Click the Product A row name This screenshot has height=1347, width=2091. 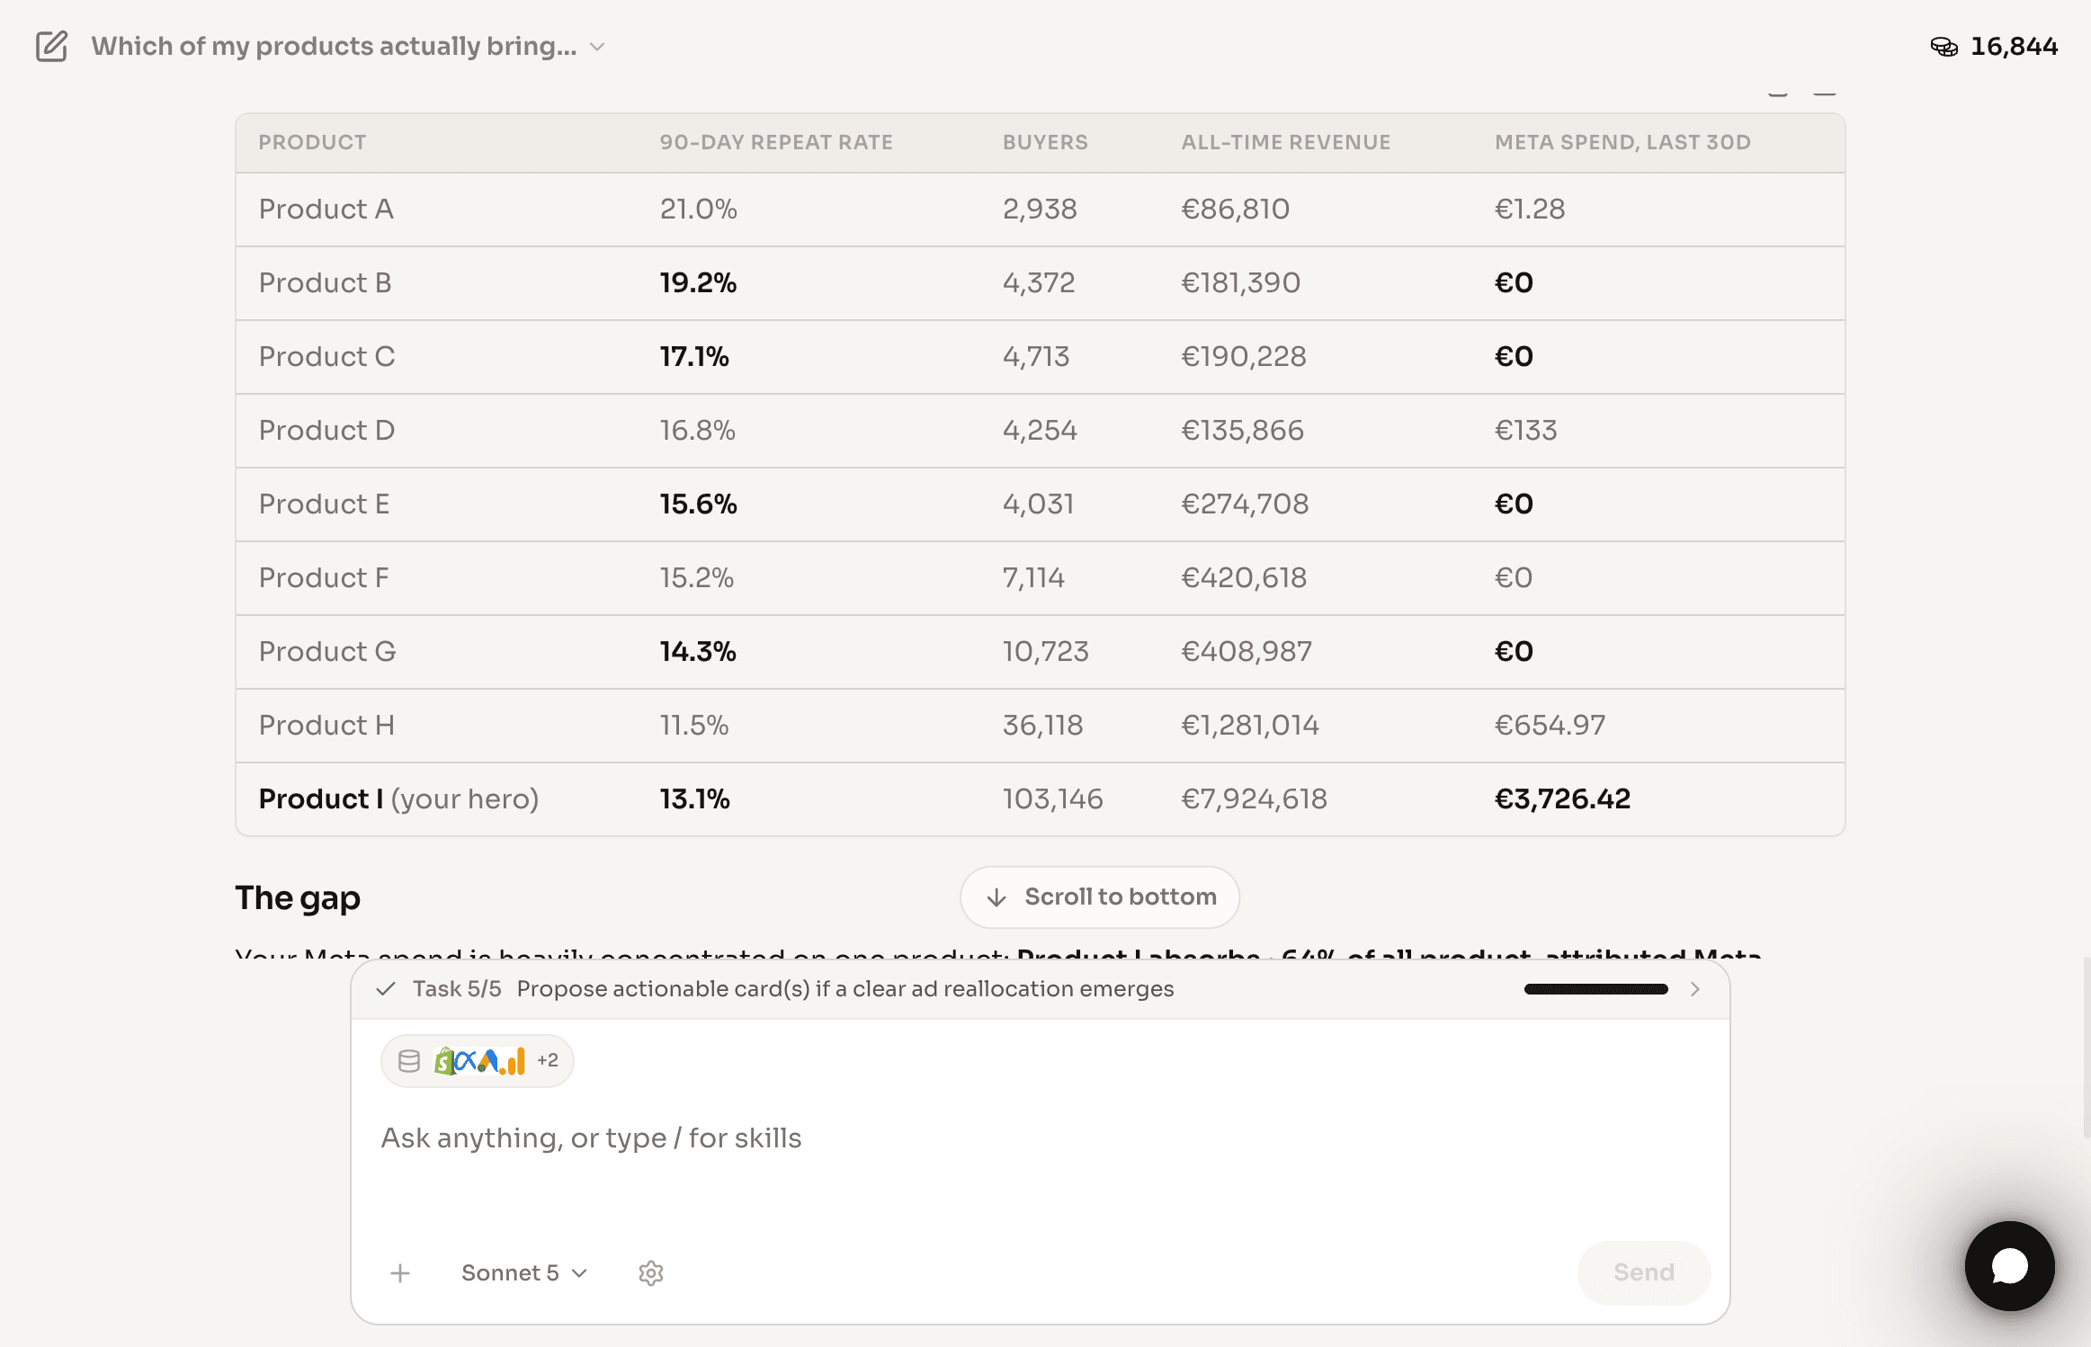click(x=326, y=210)
